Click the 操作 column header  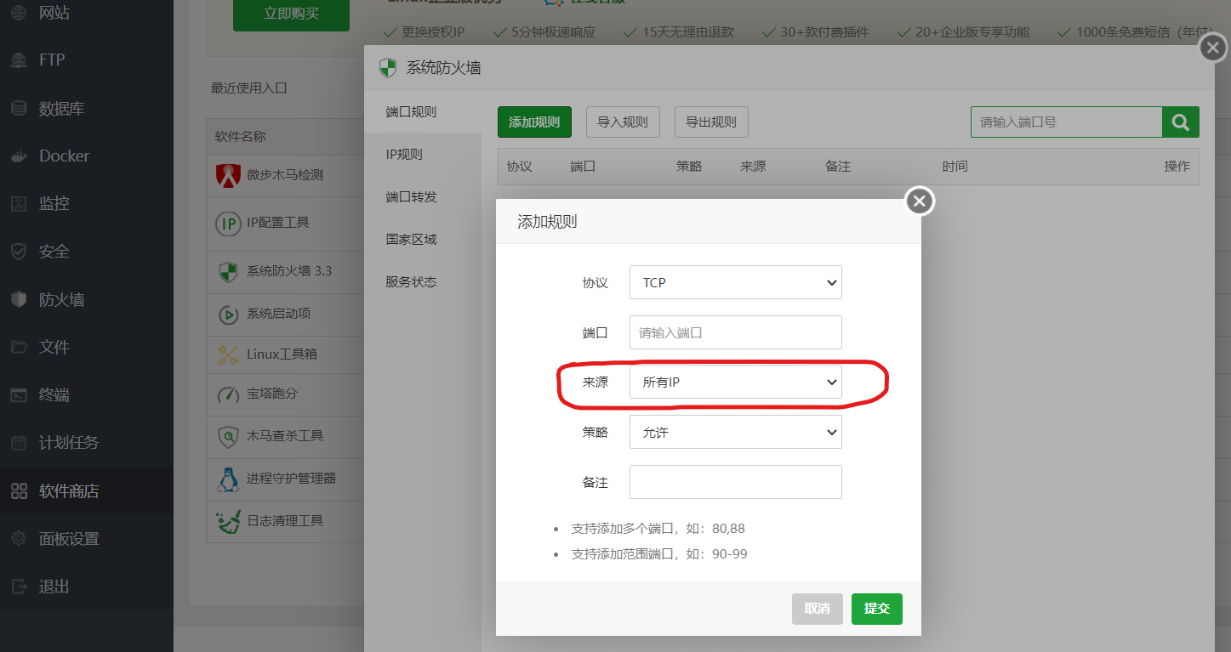tap(1177, 167)
